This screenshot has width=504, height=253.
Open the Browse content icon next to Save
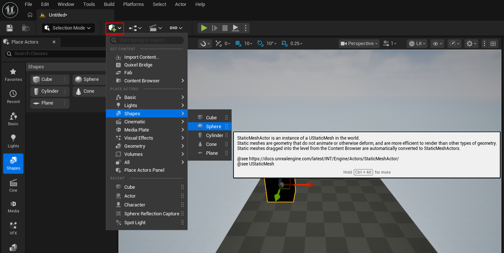pos(26,28)
